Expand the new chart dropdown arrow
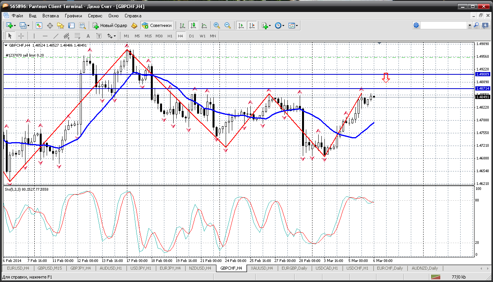 [x=15, y=25]
